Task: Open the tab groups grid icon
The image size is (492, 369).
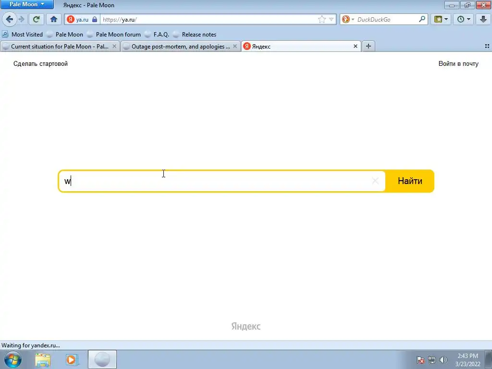Action: click(x=487, y=46)
